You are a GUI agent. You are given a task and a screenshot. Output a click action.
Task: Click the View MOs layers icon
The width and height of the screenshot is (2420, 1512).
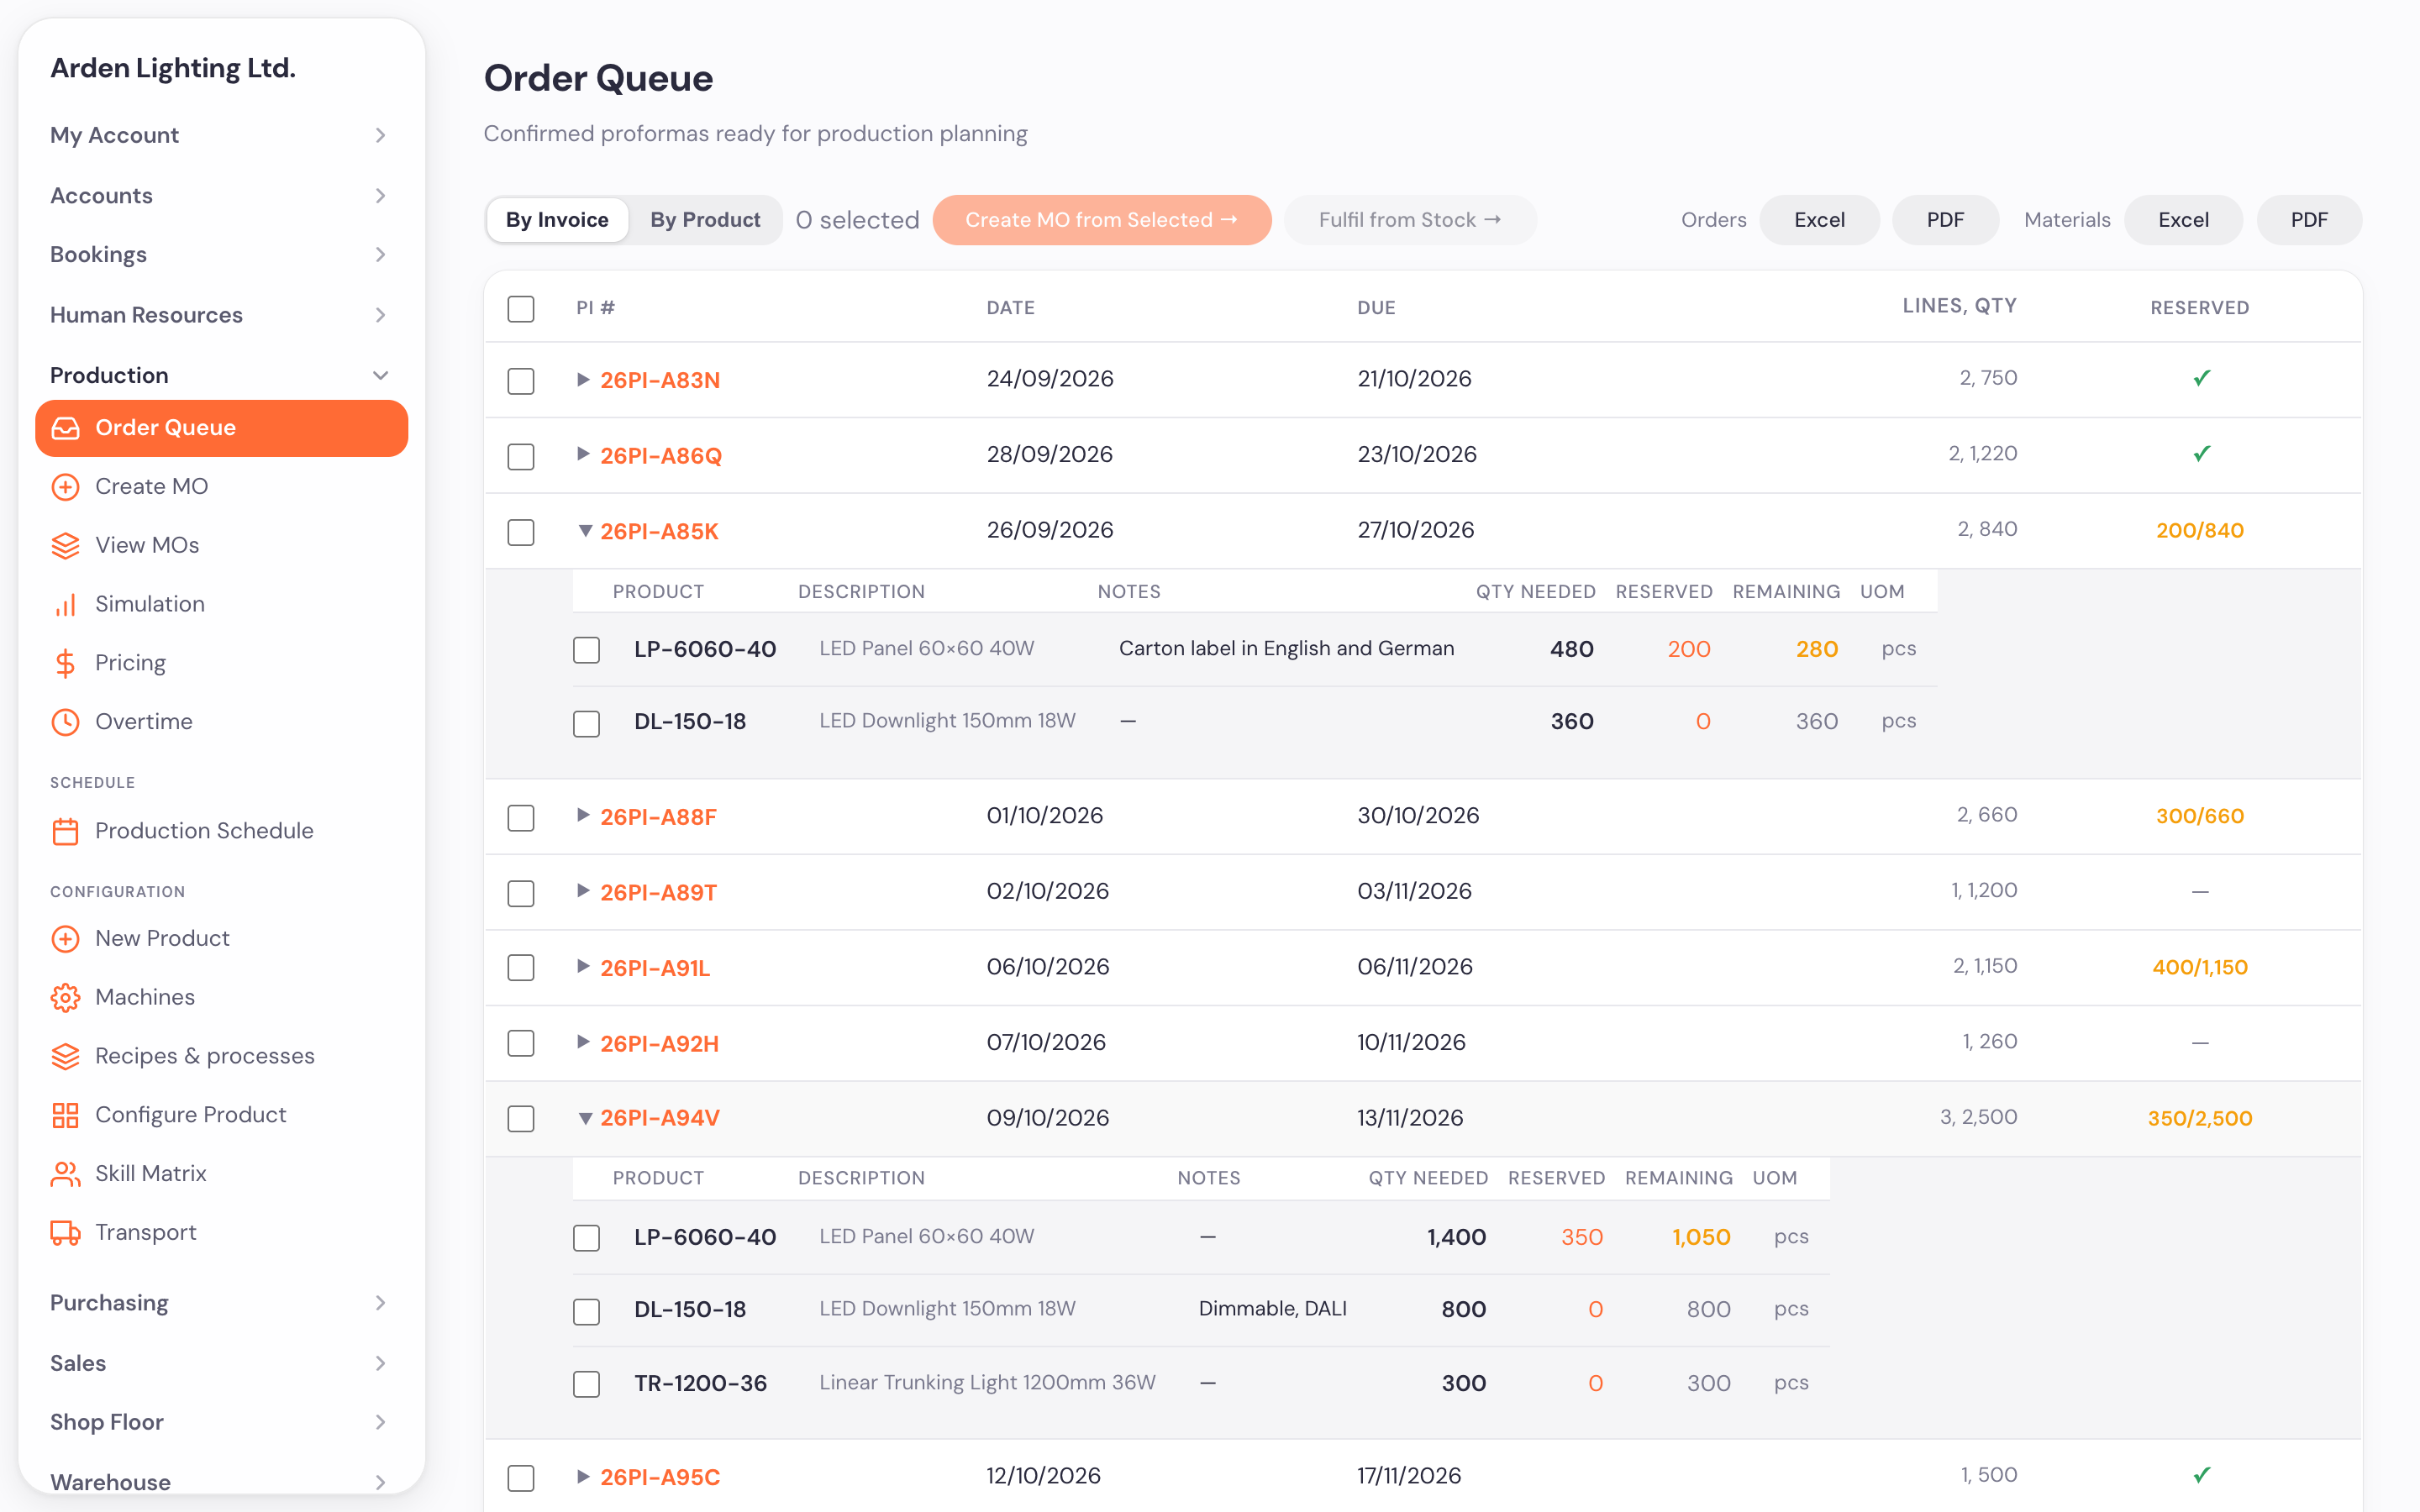click(65, 546)
